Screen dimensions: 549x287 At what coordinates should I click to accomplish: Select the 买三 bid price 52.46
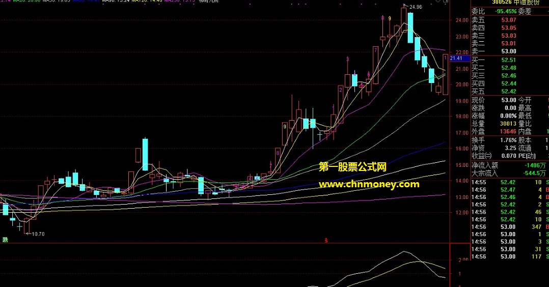(508, 76)
